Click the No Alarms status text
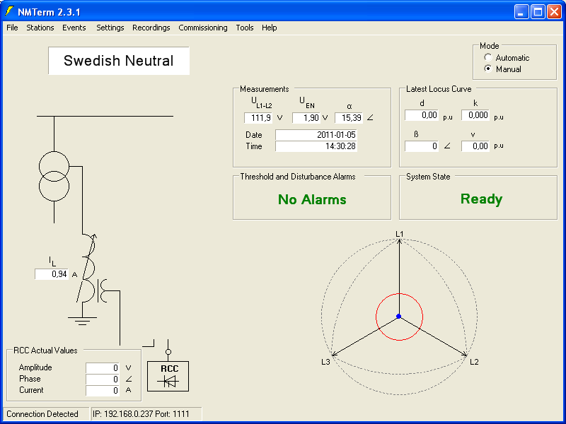 pos(312,199)
